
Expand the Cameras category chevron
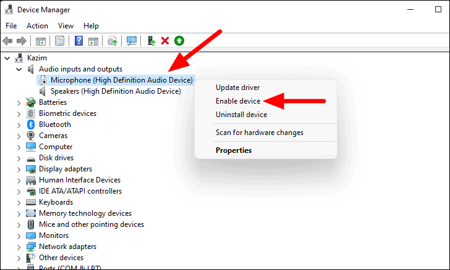[19, 136]
